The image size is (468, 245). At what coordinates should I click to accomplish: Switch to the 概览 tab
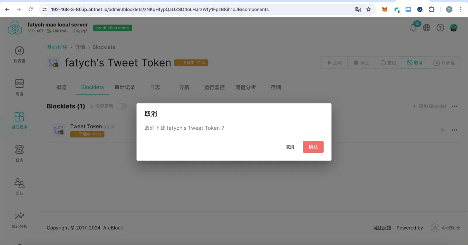[x=61, y=87]
